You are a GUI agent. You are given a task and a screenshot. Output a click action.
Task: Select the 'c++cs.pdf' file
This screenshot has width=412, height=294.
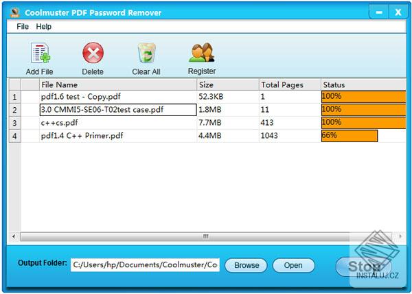(x=118, y=123)
